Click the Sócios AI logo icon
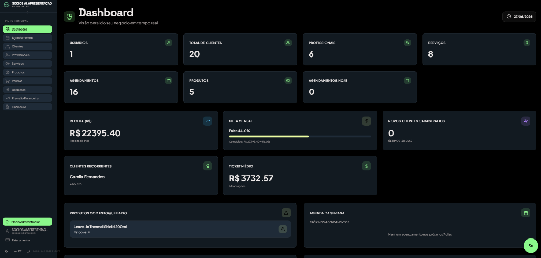The height and width of the screenshot is (258, 541). coord(6,4)
